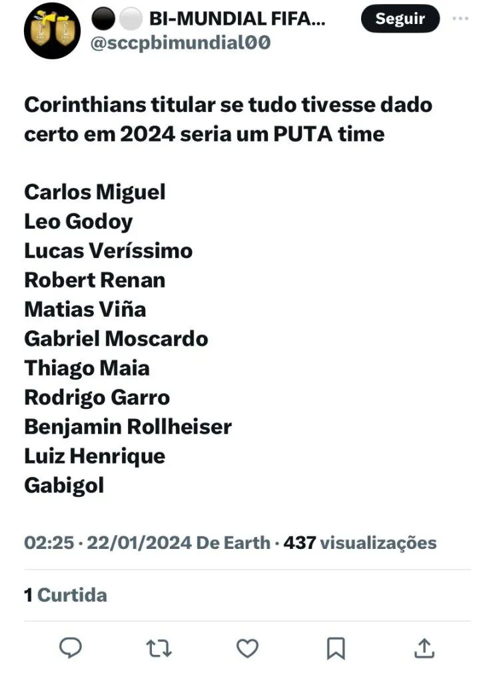View the 437 visualizações analytics
Image resolution: width=495 pixels, height=683 pixels.
(x=360, y=542)
